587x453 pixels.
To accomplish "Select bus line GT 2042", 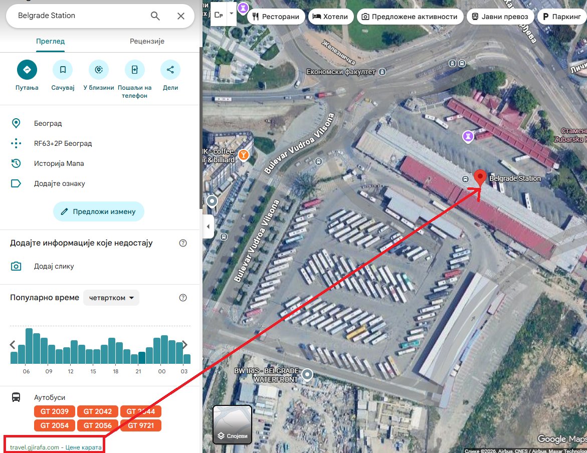I will (x=98, y=411).
